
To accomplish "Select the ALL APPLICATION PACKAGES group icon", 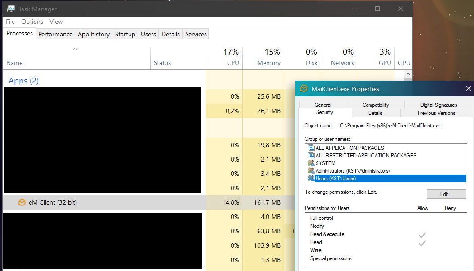I will click(311, 148).
